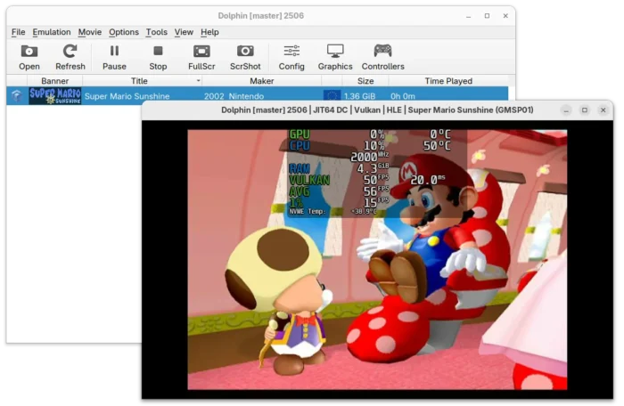The image size is (624, 406).
Task: Click the Open toolbar icon
Action: pos(29,57)
